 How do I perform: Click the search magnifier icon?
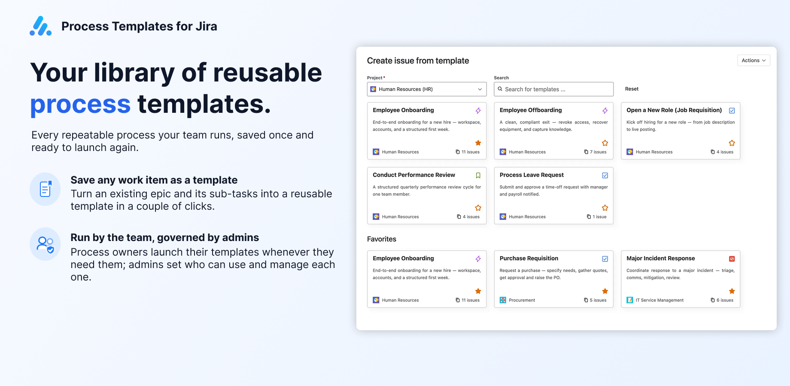point(500,89)
